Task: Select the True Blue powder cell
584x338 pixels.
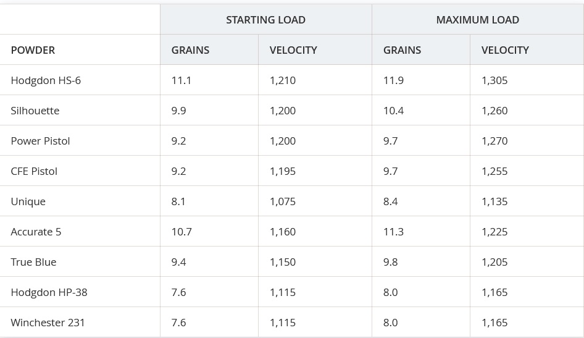Action: click(33, 262)
